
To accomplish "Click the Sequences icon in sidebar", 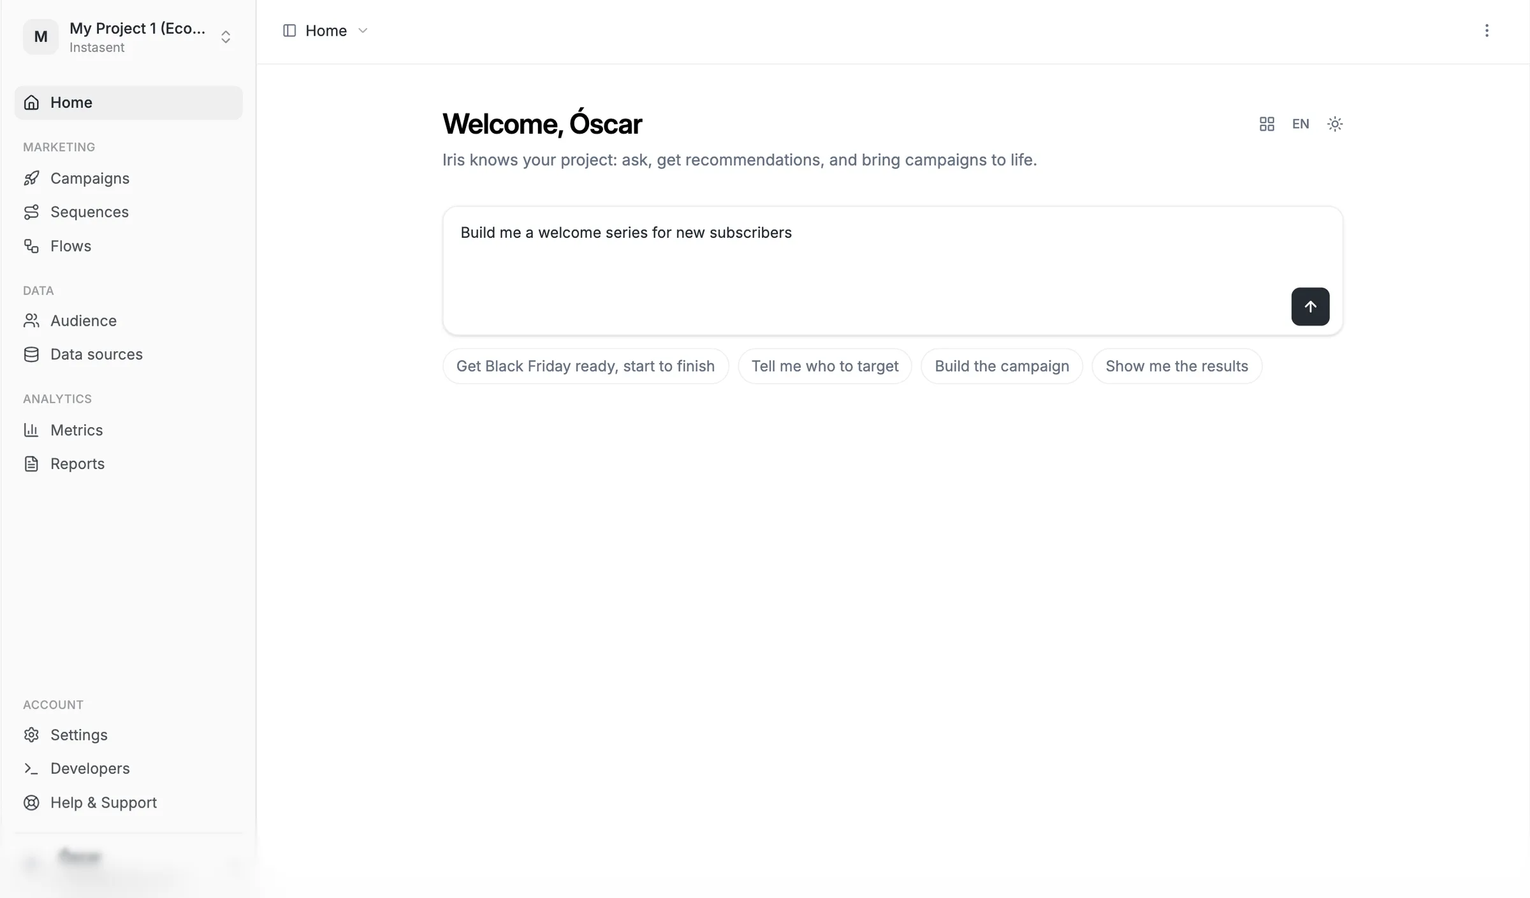I will click(x=31, y=212).
